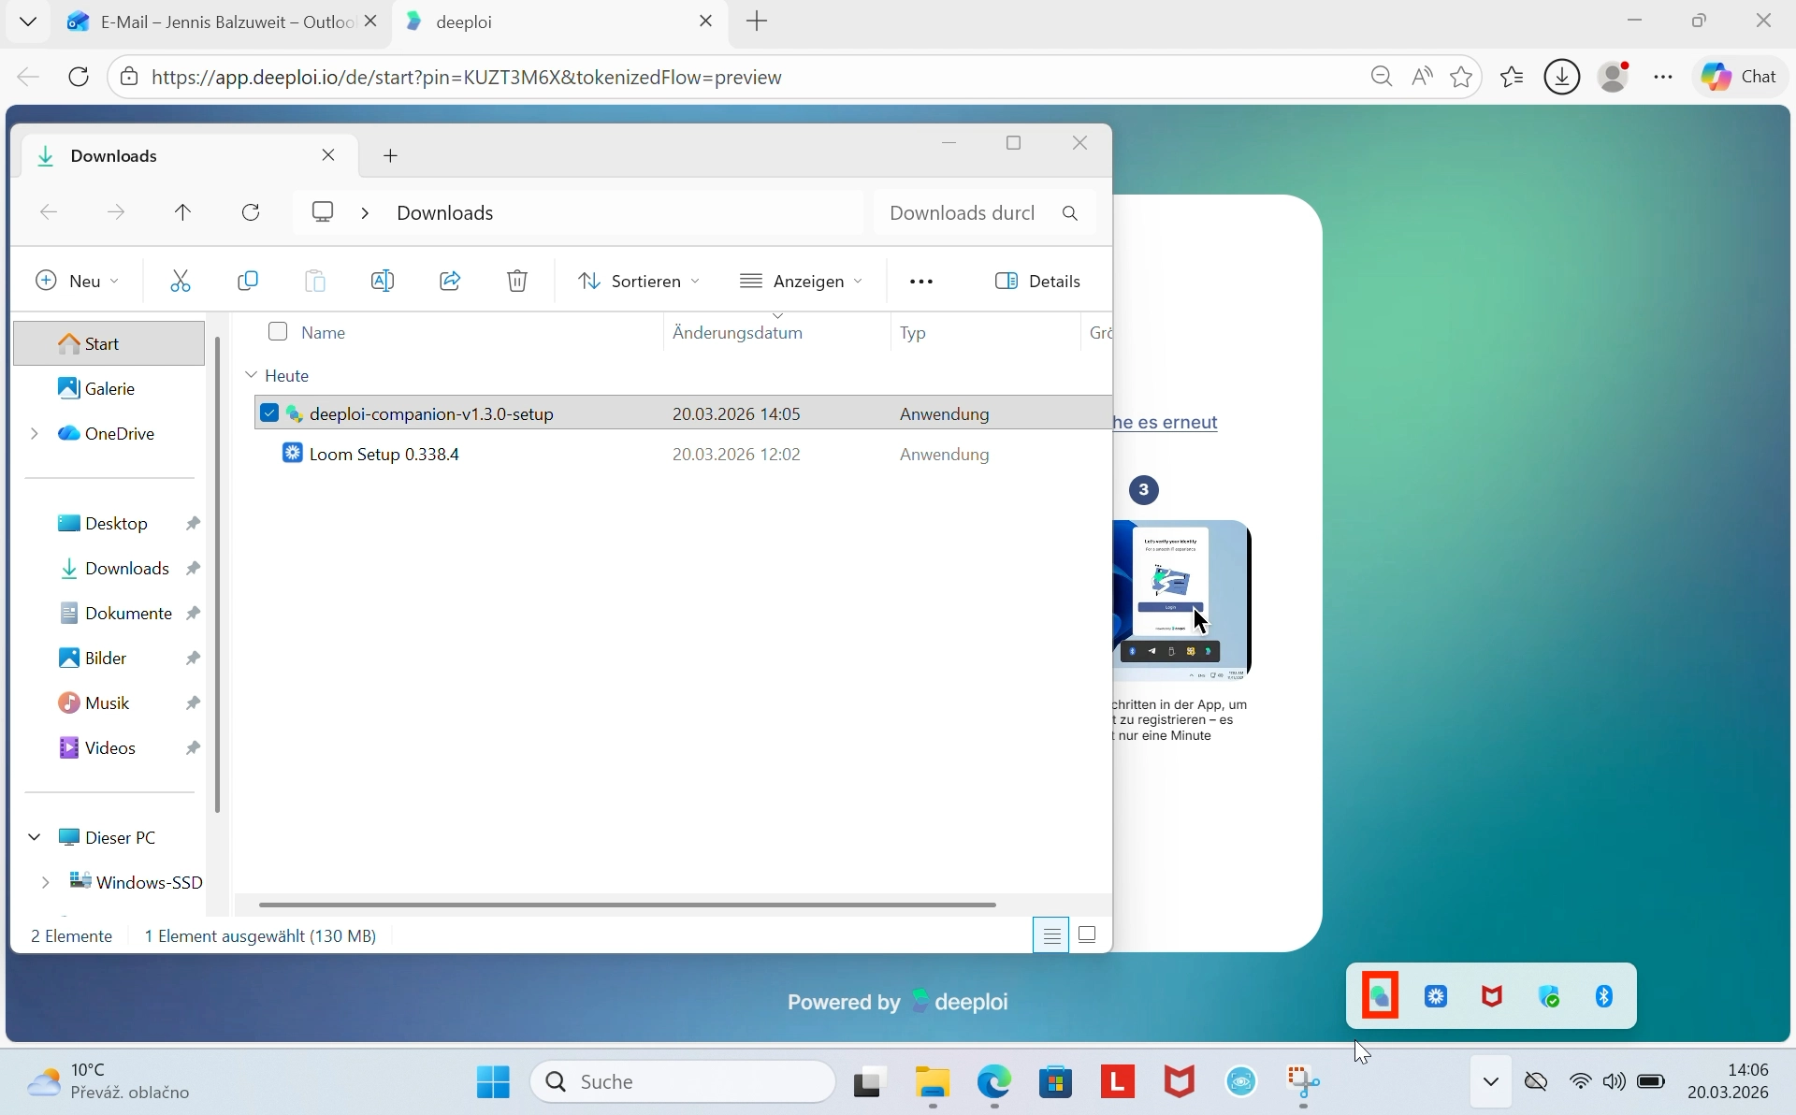Tick the select-all checkbox beside Name

278,331
